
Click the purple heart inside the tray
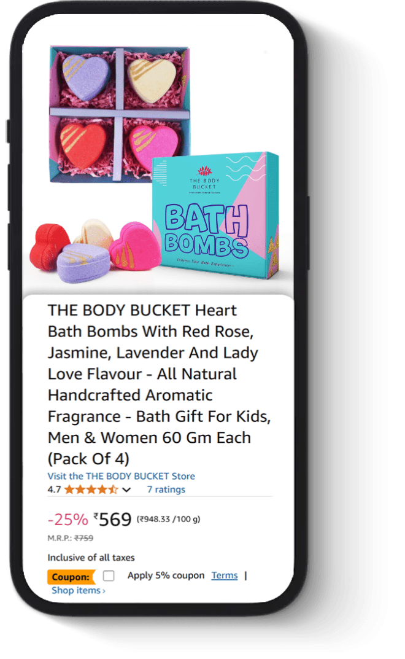point(85,77)
